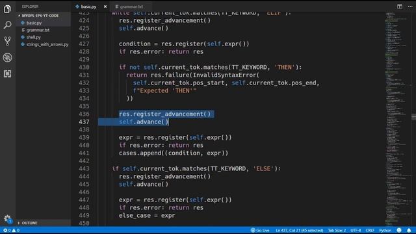Click the text "else_case = expr"
This screenshot has width=416, height=234.
pos(147,215)
